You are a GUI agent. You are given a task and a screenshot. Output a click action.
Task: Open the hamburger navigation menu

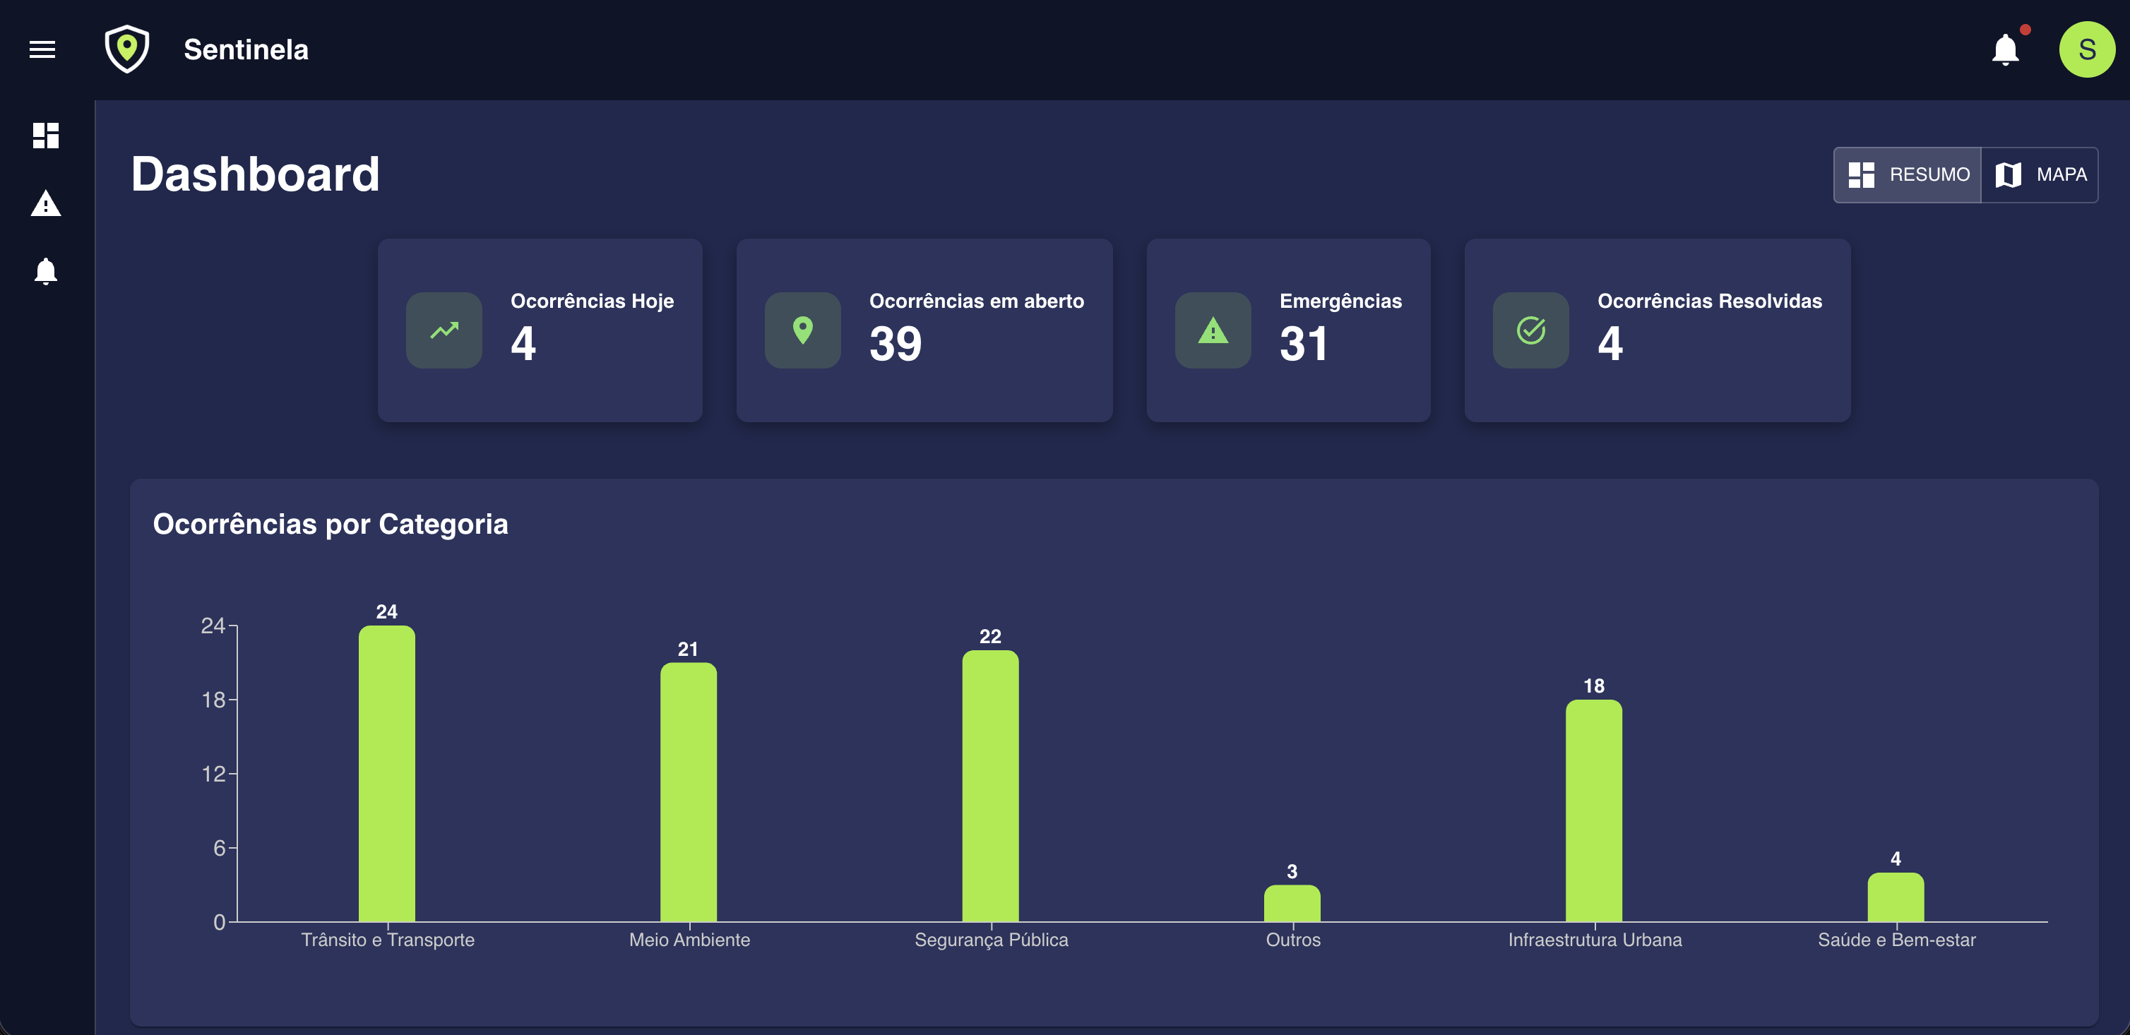(42, 49)
